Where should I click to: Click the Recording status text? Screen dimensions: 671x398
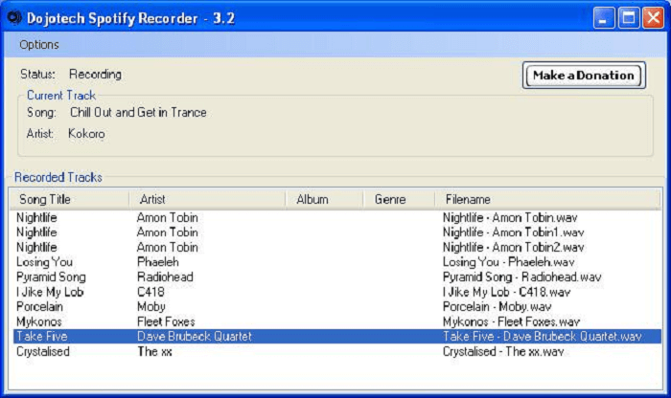point(96,75)
